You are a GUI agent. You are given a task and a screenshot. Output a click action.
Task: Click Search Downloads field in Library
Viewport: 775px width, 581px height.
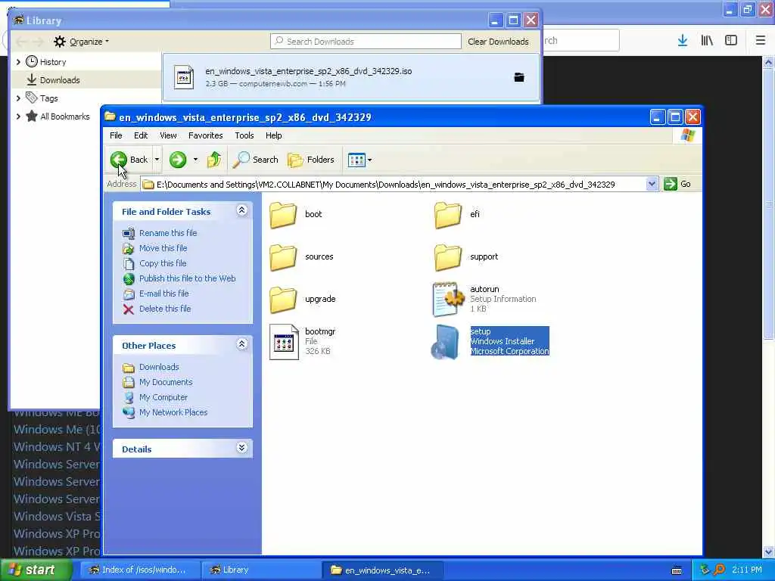point(366,42)
